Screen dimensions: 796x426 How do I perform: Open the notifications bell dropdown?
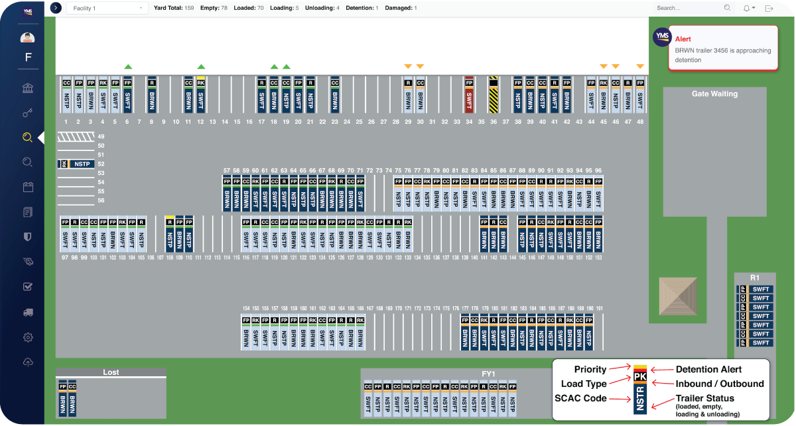pos(749,8)
